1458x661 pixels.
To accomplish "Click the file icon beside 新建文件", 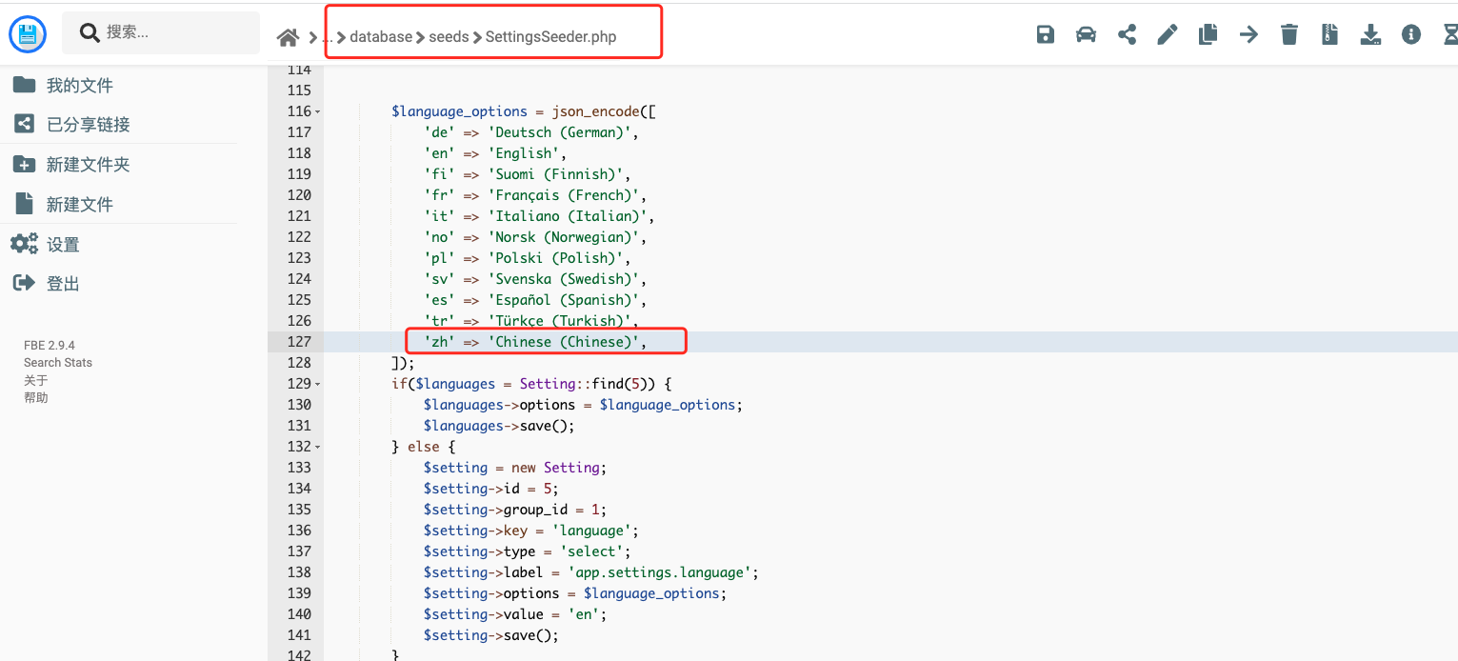I will (x=24, y=204).
